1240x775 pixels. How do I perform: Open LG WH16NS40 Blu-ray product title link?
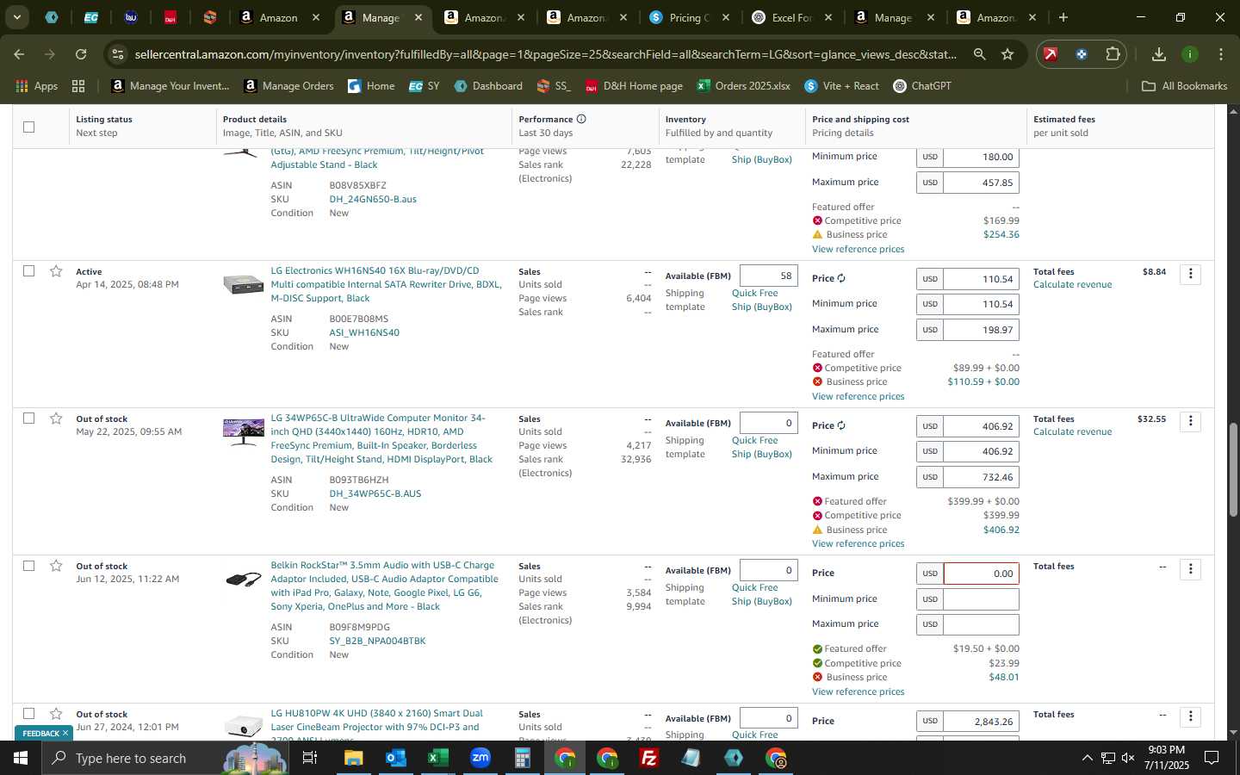point(386,284)
